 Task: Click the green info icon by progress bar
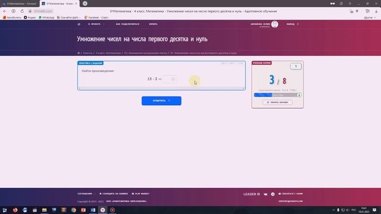click(x=299, y=95)
